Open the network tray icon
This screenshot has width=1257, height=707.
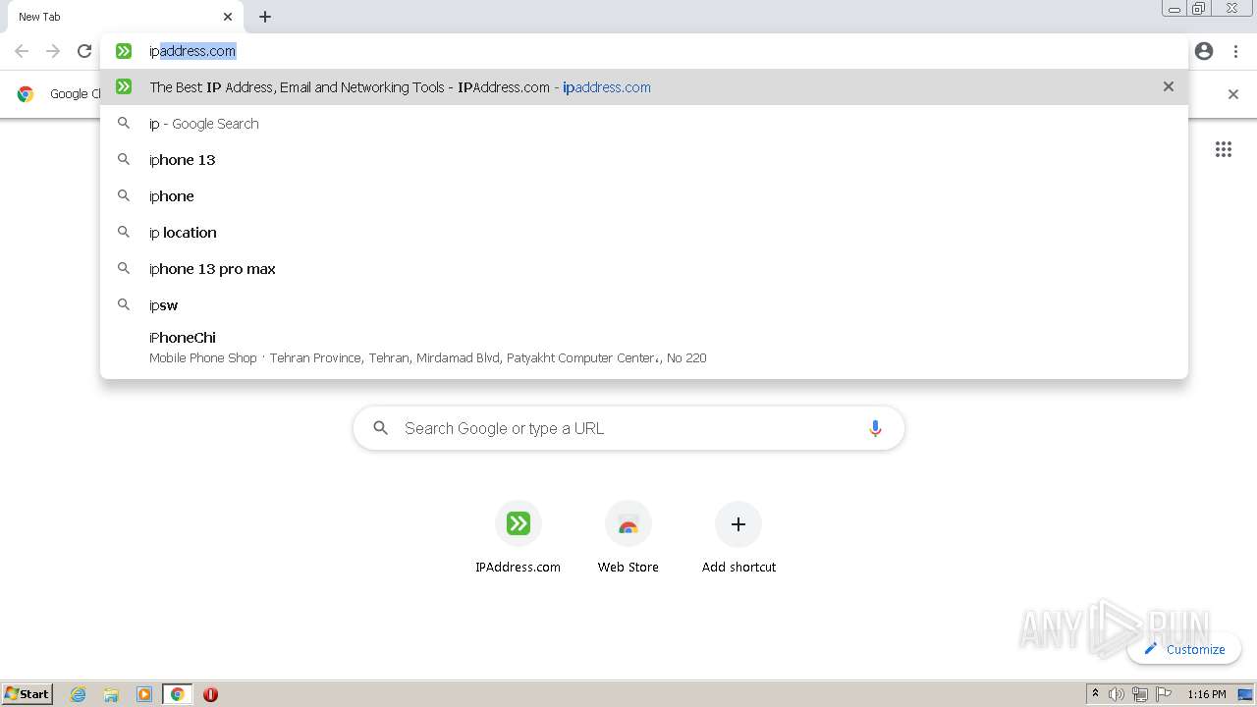(1140, 694)
